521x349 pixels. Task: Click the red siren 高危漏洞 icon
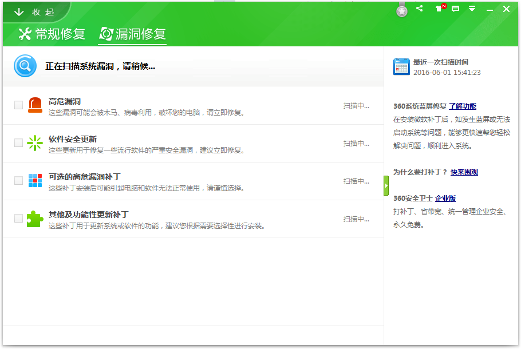point(35,105)
